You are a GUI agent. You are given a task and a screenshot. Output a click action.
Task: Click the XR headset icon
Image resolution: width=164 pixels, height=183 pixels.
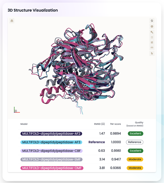click(152, 47)
